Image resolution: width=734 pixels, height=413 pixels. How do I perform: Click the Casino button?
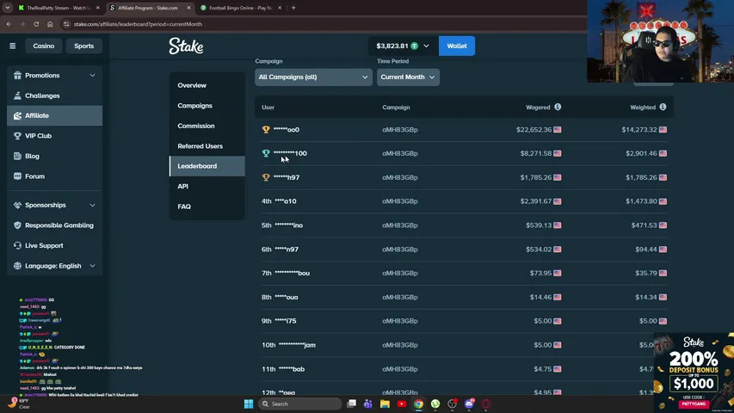[44, 46]
